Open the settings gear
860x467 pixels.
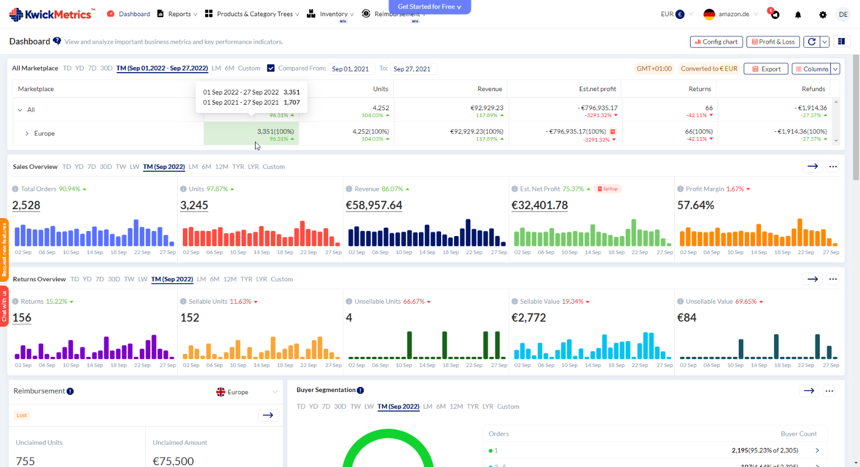point(823,15)
